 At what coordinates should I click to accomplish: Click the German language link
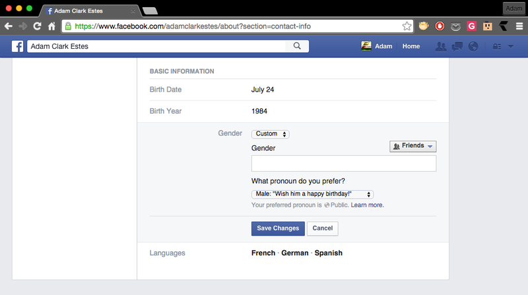295,253
